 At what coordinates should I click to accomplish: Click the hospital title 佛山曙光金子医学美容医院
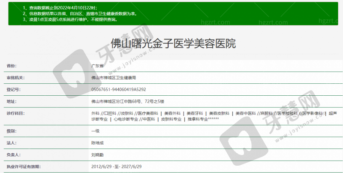pyautogui.click(x=173, y=44)
